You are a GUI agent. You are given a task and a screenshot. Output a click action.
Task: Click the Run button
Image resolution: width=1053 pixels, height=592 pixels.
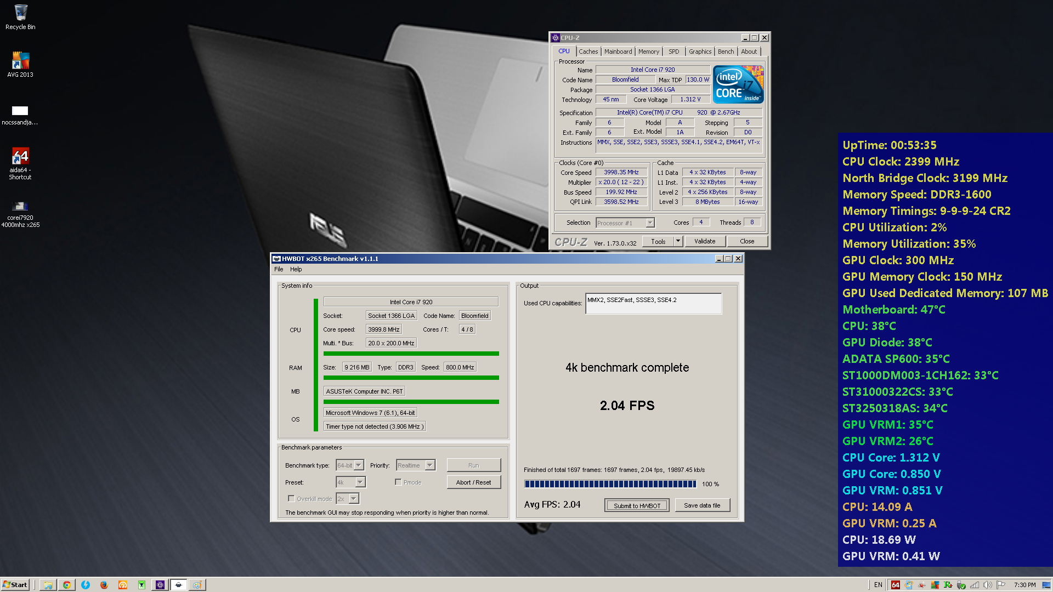point(474,465)
